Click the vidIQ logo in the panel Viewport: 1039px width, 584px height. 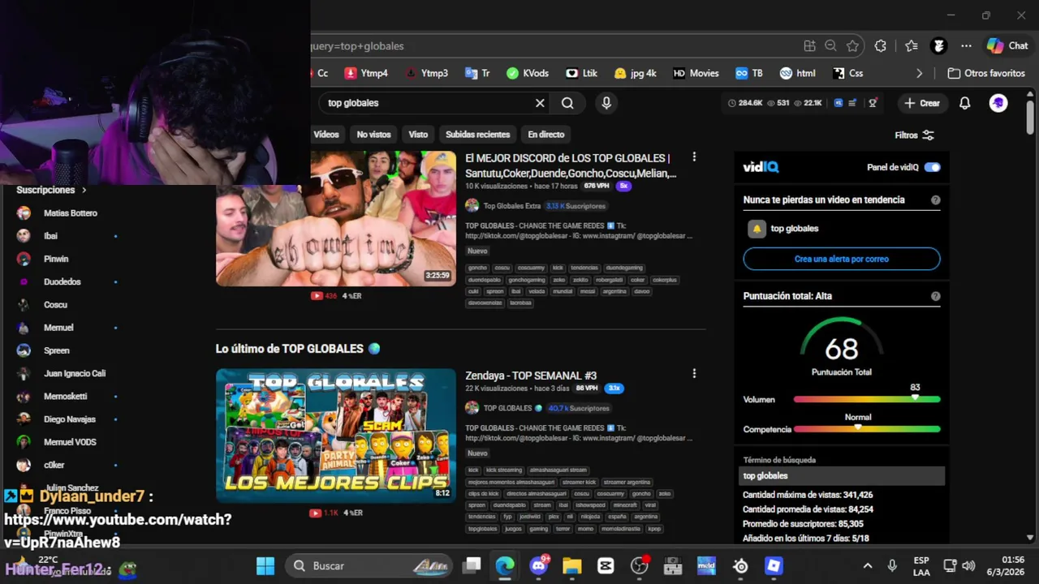(761, 167)
